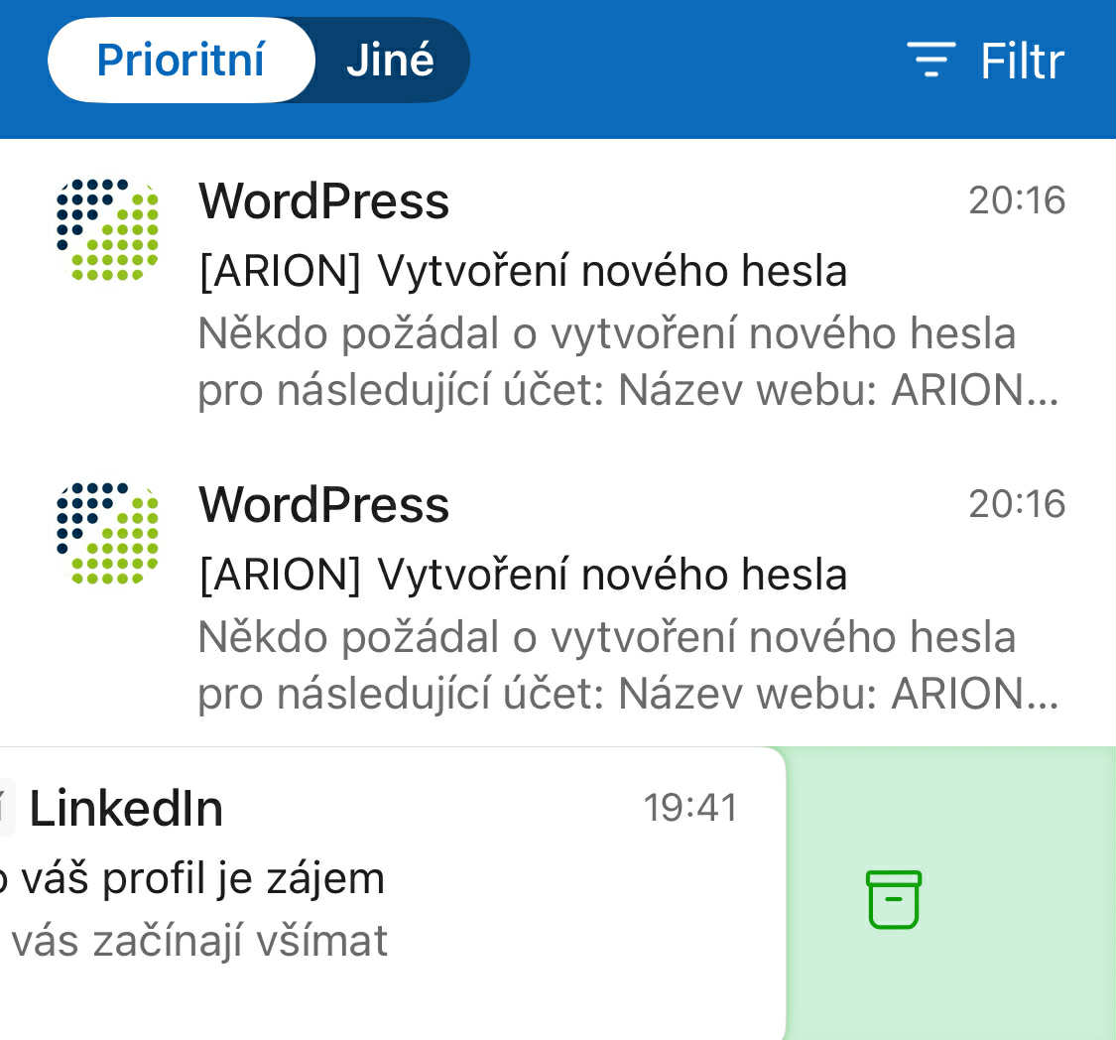The image size is (1116, 1040).
Task: Tap the 19:41 LinkedIn timestamp
Action: (690, 808)
